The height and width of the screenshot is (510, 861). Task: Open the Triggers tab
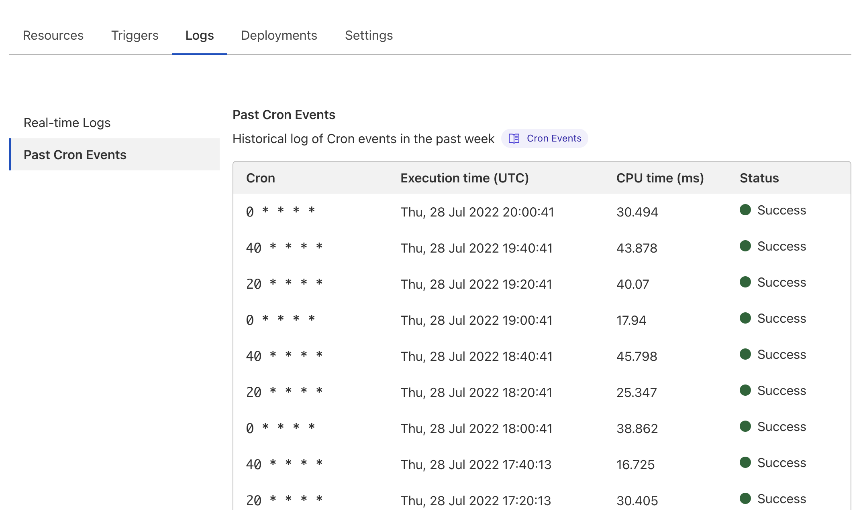135,35
